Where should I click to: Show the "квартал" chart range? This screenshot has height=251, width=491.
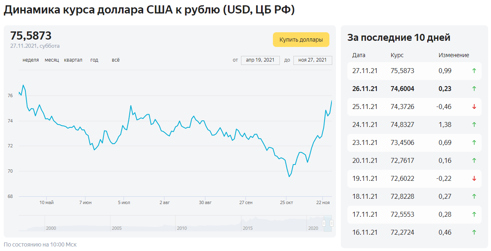(x=73, y=60)
